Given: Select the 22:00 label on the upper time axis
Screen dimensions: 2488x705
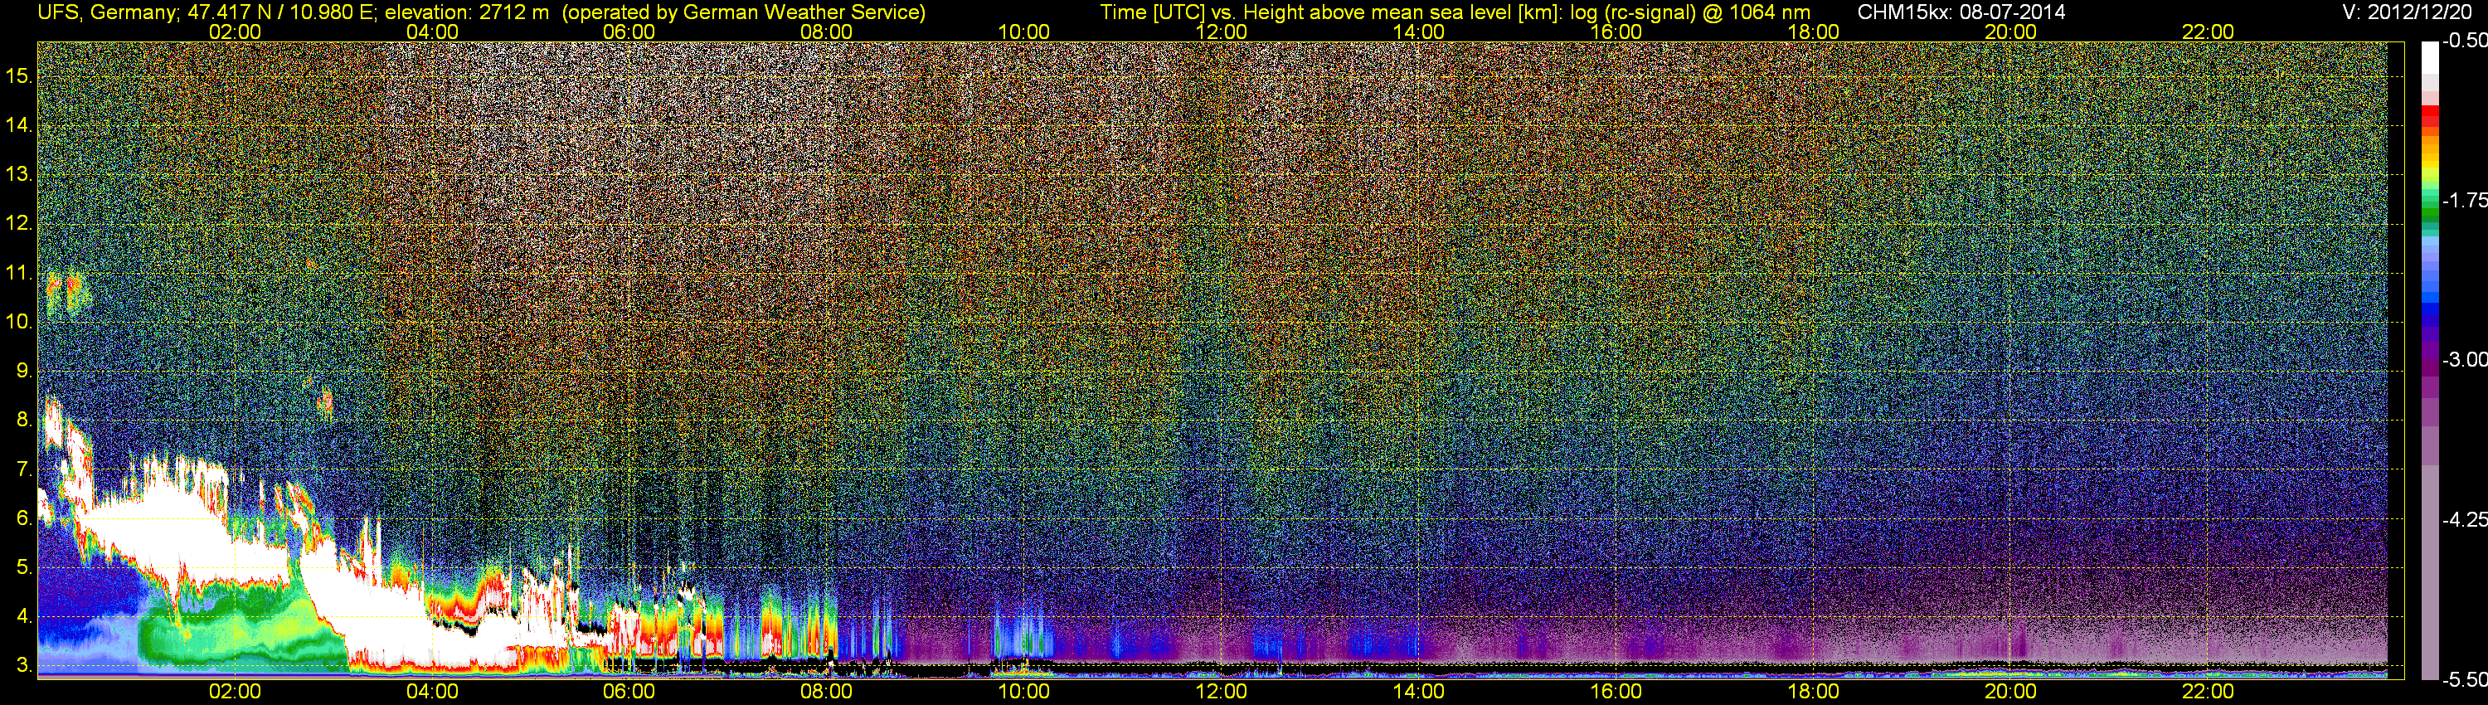Looking at the screenshot, I should tap(2208, 32).
